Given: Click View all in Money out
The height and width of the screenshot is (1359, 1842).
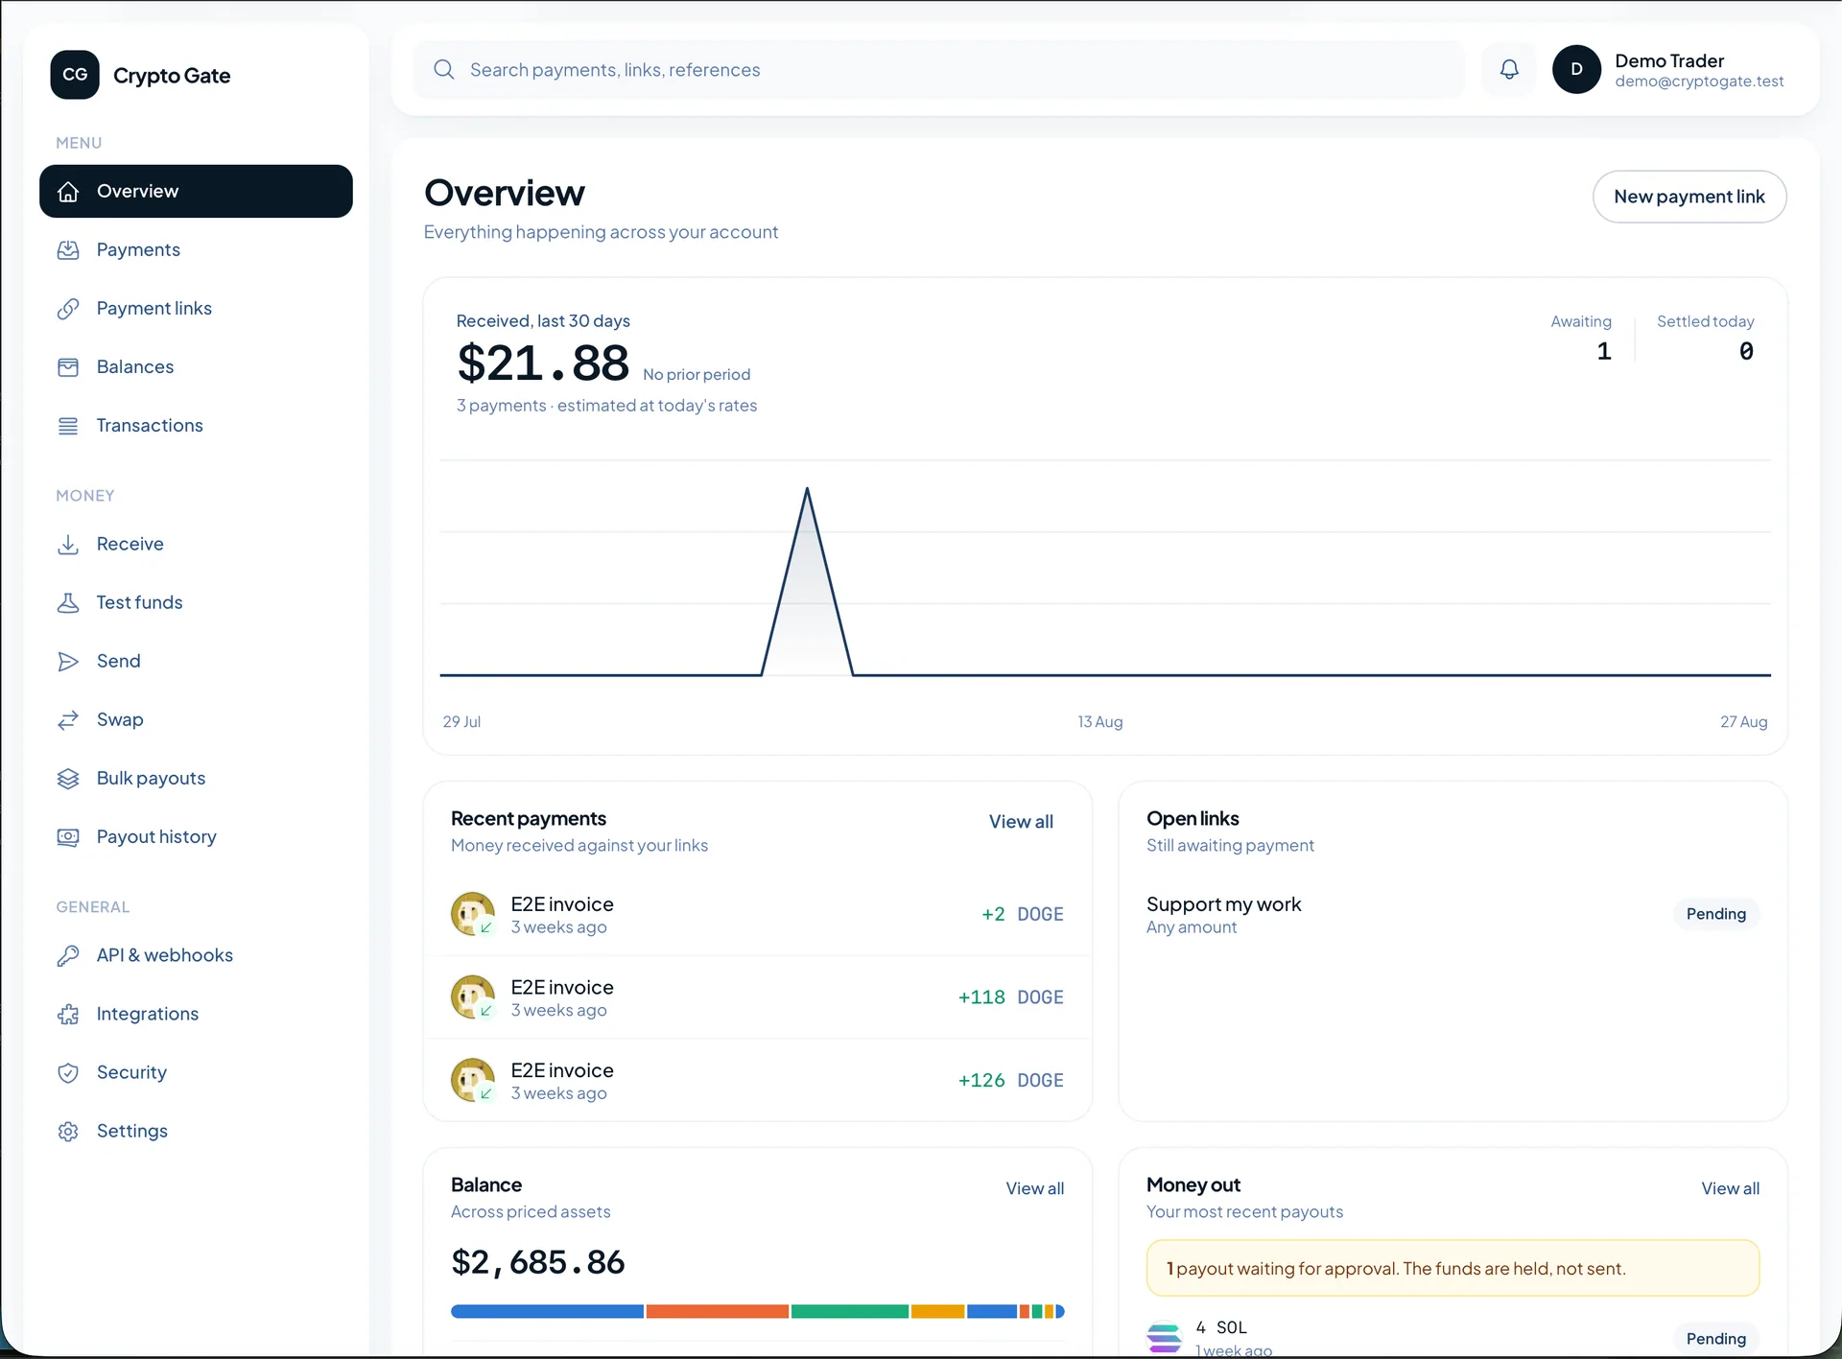Looking at the screenshot, I should coord(1730,1188).
